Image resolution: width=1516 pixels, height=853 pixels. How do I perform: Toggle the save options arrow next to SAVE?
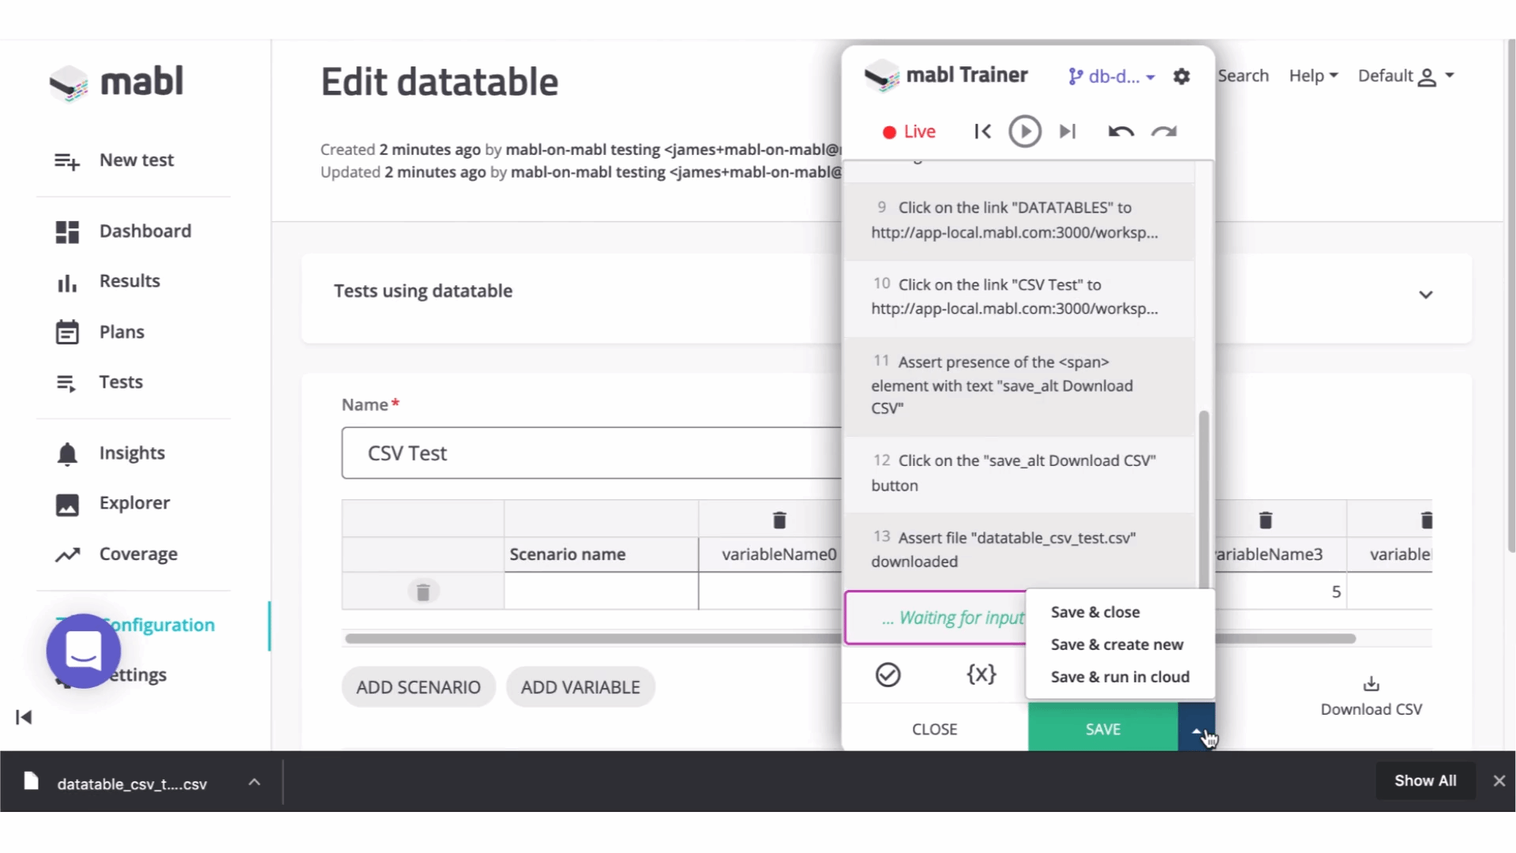[1196, 730]
